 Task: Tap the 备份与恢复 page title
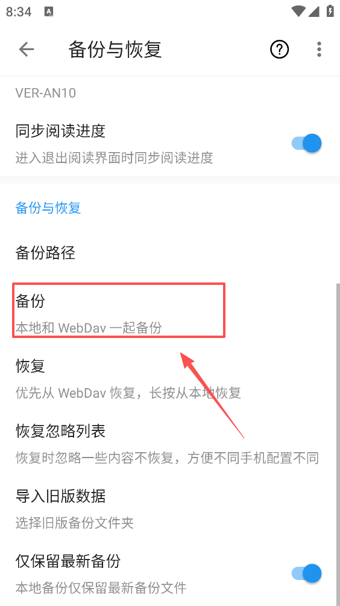(115, 49)
